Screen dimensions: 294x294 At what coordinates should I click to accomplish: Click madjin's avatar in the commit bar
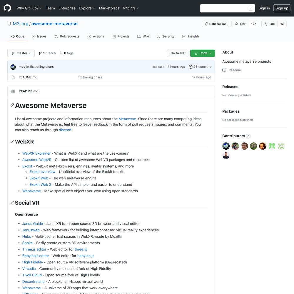click(x=13, y=67)
